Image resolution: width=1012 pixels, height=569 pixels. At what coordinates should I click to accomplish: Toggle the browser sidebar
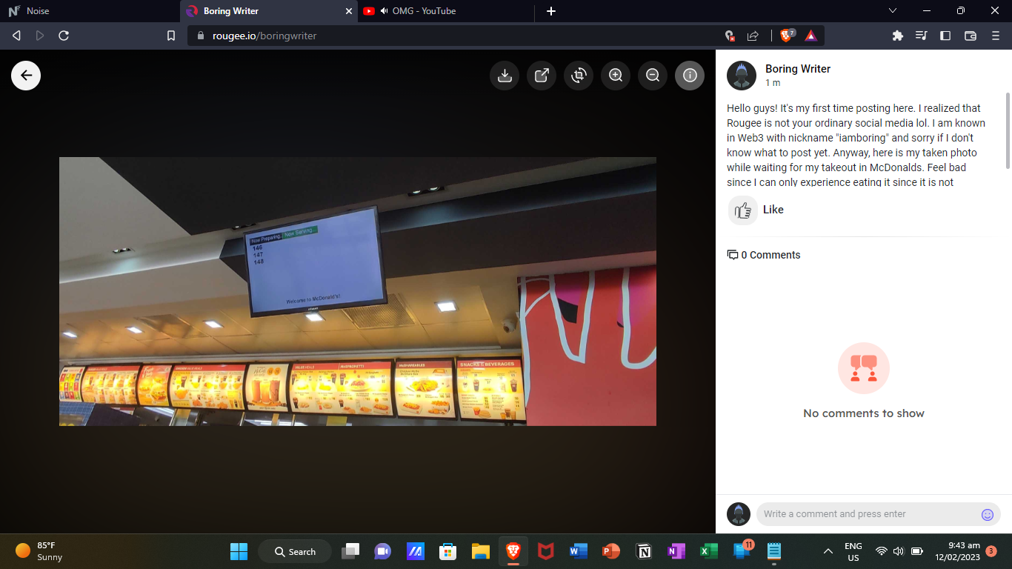click(x=945, y=36)
